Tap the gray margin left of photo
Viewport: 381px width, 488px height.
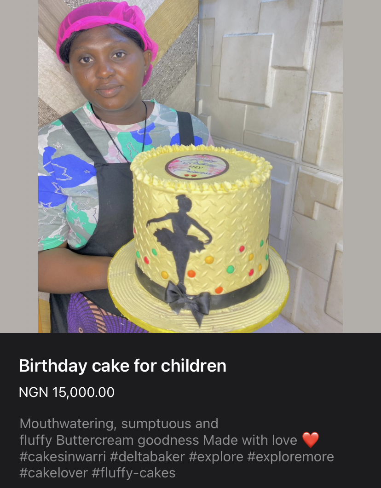pyautogui.click(x=18, y=166)
